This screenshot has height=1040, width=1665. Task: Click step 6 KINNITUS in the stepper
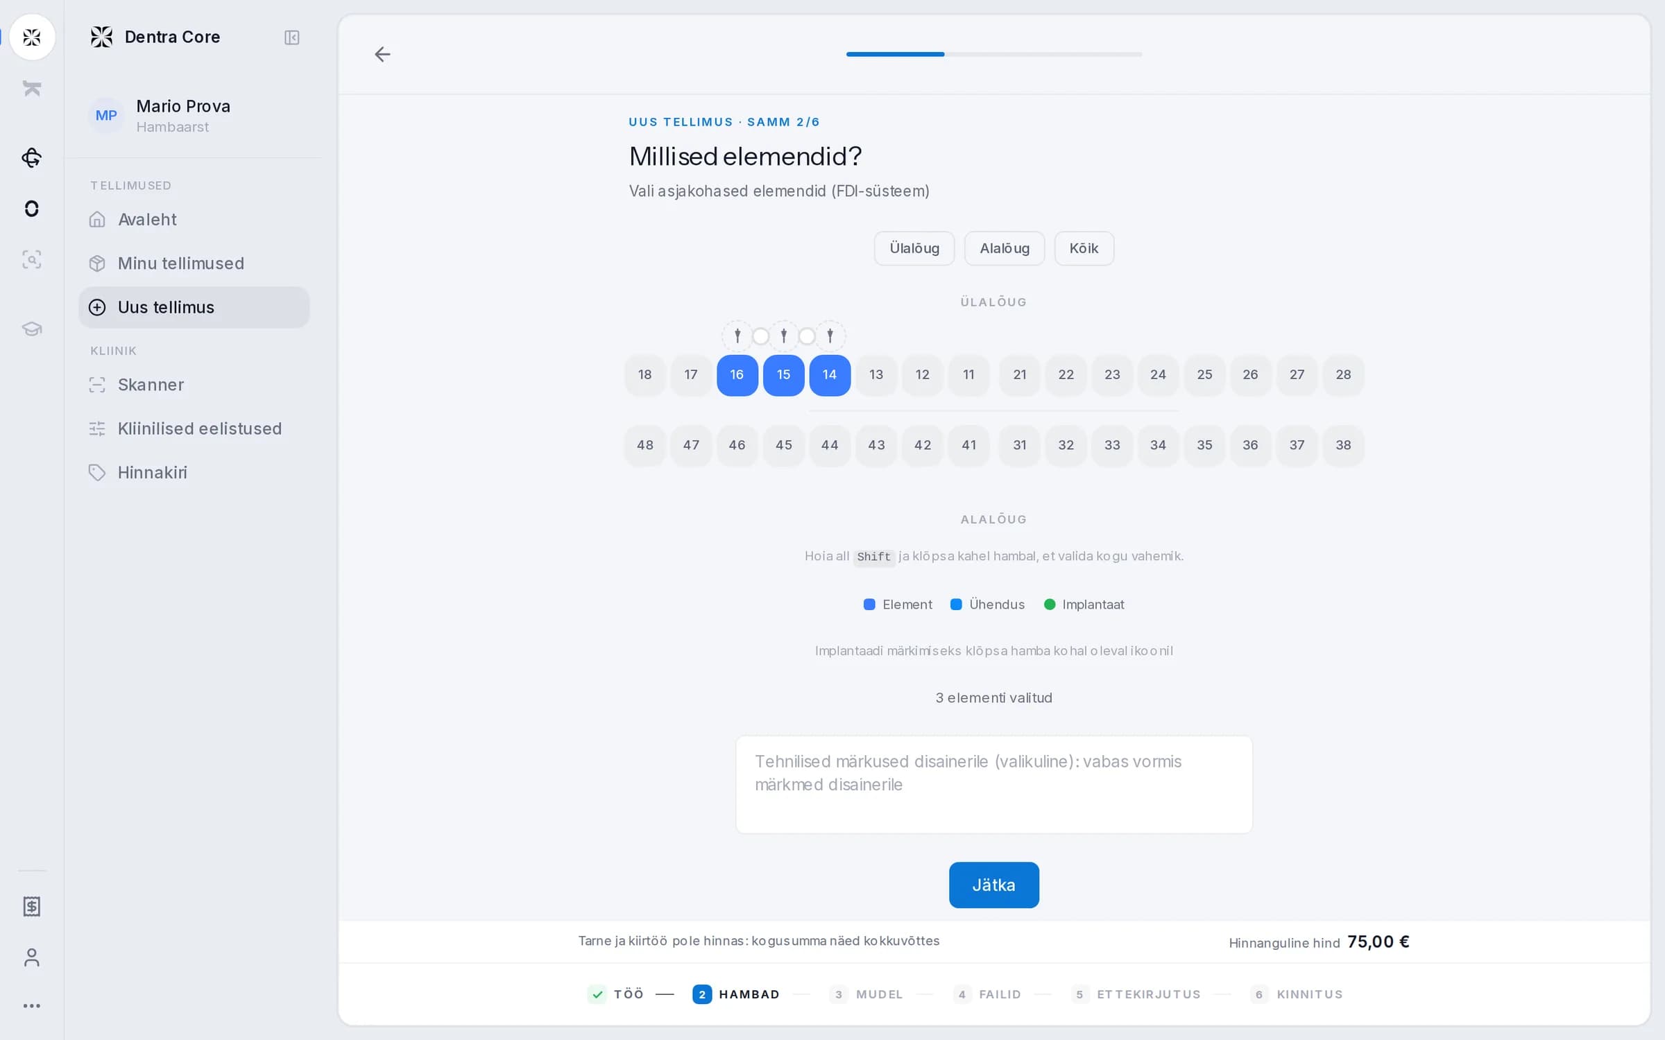point(1297,994)
